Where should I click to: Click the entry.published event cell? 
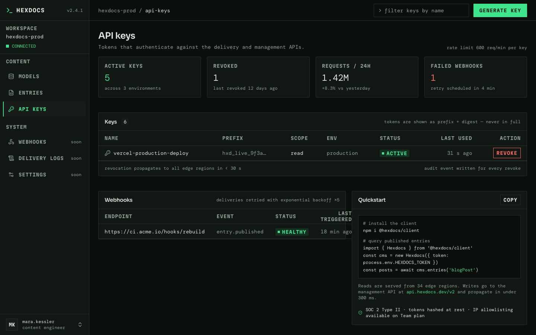point(240,232)
